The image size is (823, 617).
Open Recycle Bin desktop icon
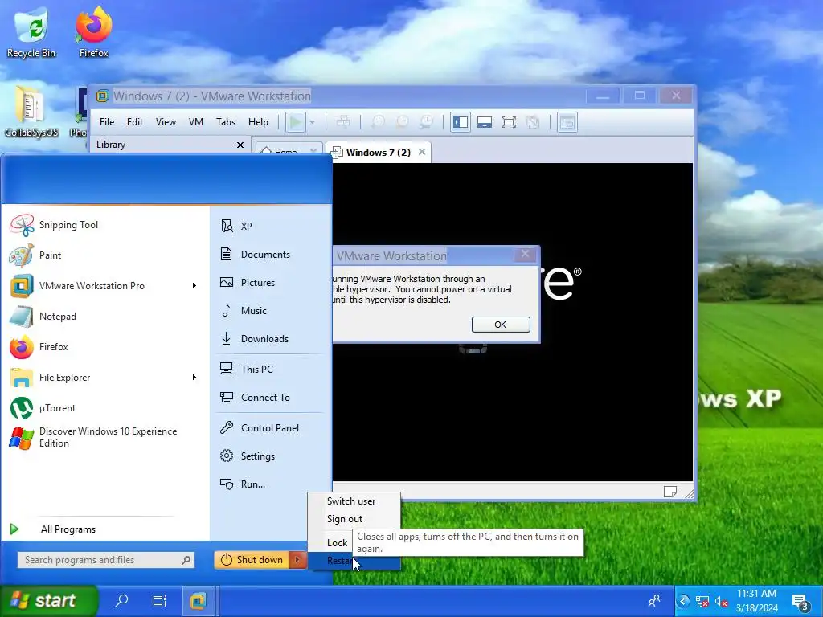[31, 32]
